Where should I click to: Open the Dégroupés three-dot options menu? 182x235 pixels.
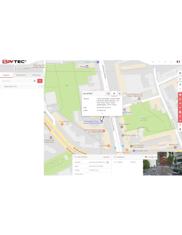coord(42,86)
